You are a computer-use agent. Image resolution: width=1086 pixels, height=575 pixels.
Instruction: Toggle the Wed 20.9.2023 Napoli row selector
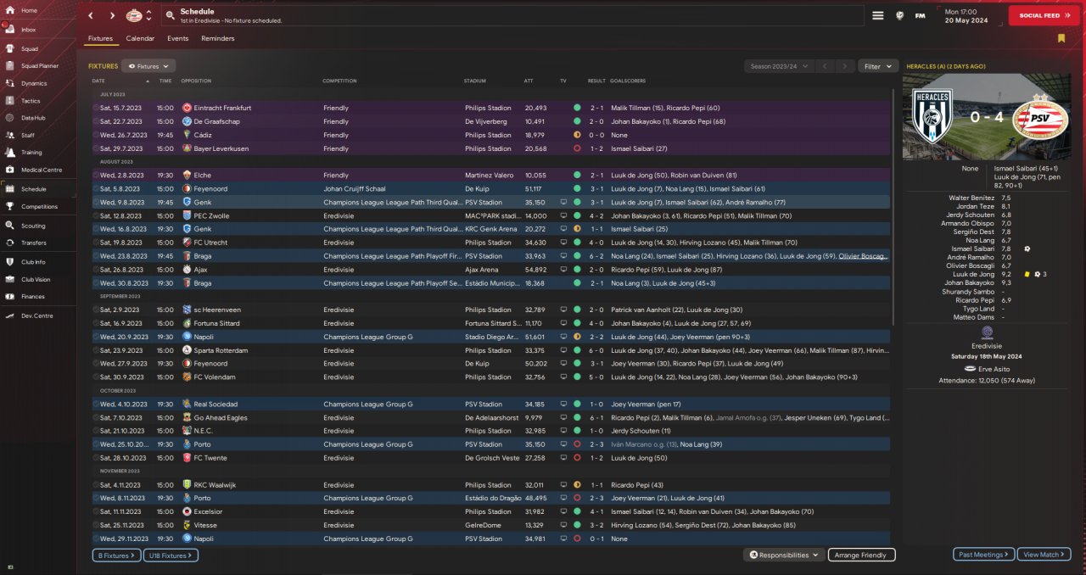click(x=96, y=337)
